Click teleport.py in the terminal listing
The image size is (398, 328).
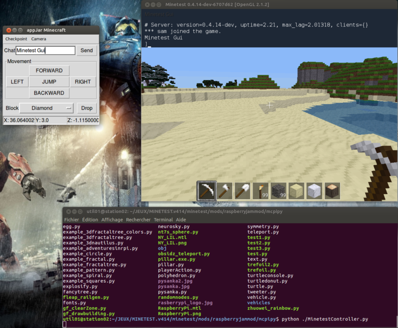tap(263, 232)
